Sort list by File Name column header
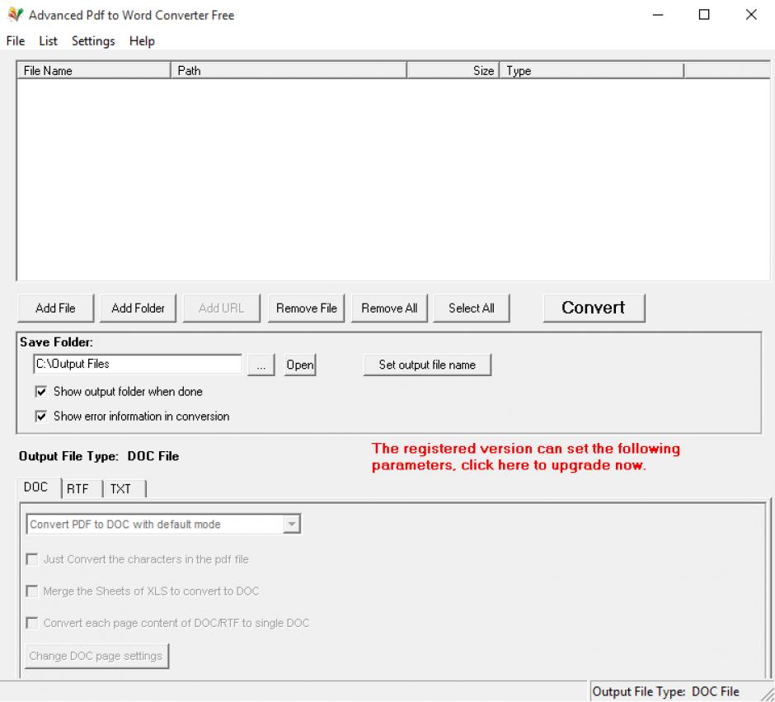Screen dimensions: 775x702 click(x=94, y=71)
